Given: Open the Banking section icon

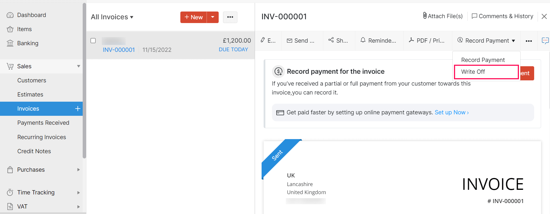Looking at the screenshot, I should click(x=10, y=43).
